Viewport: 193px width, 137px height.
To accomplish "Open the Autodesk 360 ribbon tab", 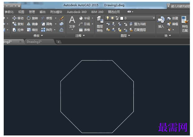I will point(77,12).
